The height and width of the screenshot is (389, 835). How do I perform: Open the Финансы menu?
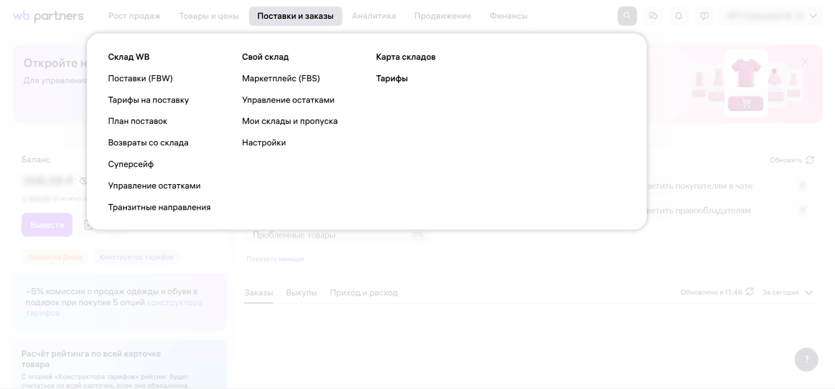click(508, 16)
